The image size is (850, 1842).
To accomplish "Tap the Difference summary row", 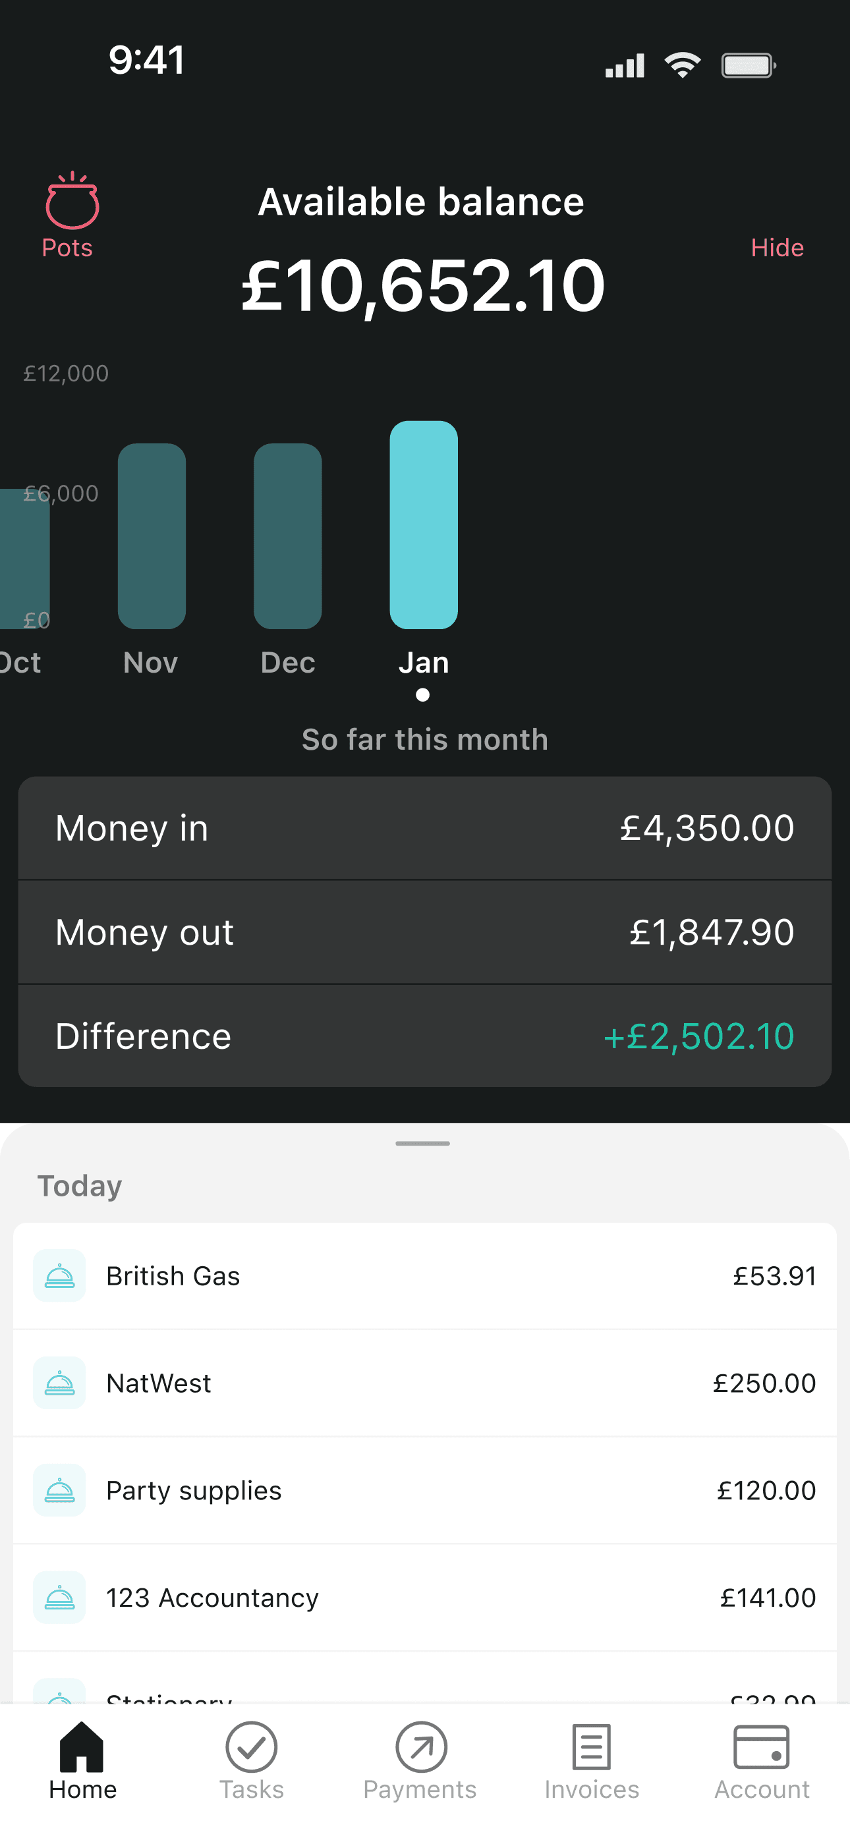I will coord(425,1036).
